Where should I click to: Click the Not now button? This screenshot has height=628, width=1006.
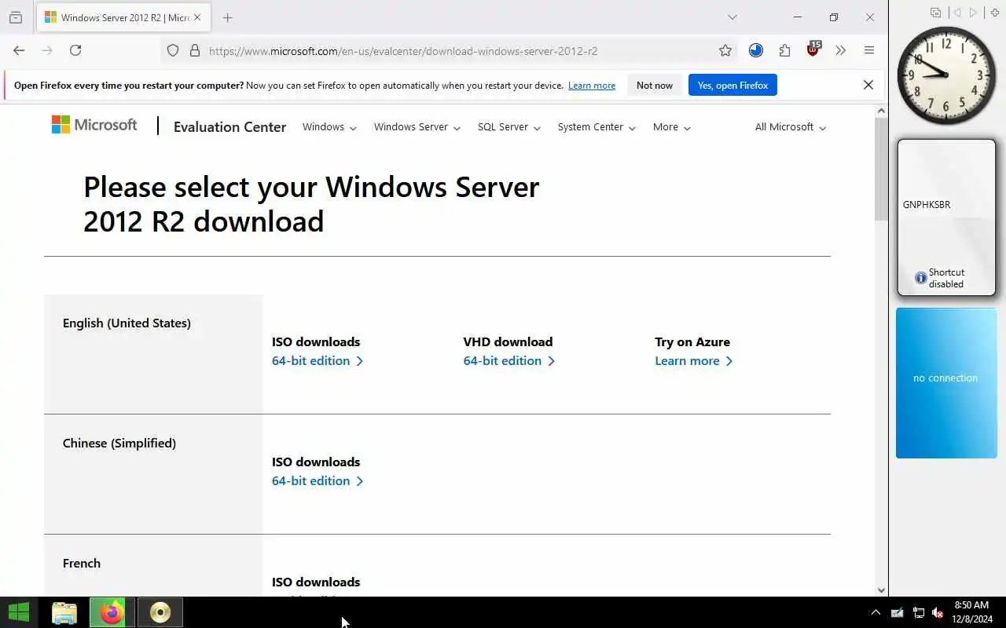(x=655, y=85)
